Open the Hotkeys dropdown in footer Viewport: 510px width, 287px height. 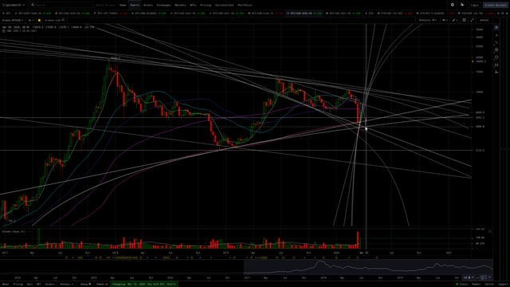[x=66, y=284]
